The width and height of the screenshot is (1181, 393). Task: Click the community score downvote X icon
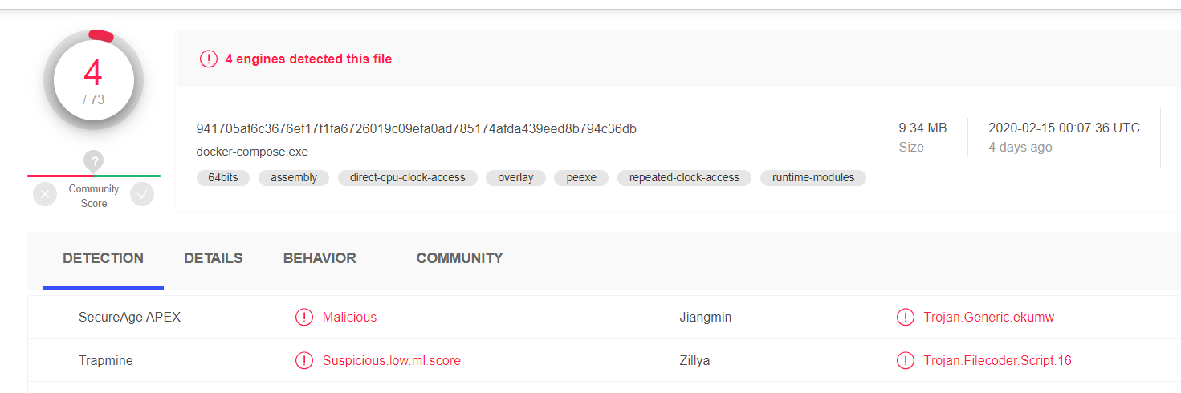point(45,194)
